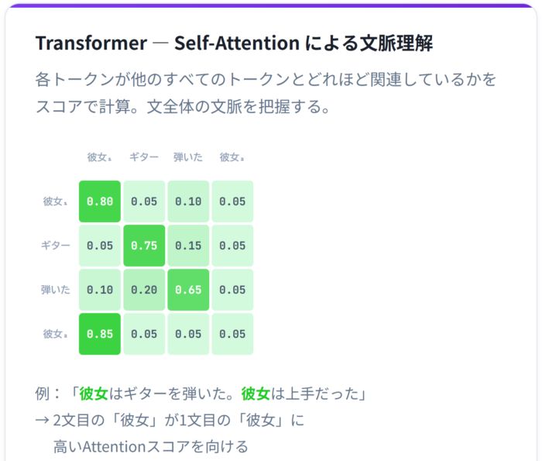Select the 0.85 cell in the bottom row

[100, 334]
